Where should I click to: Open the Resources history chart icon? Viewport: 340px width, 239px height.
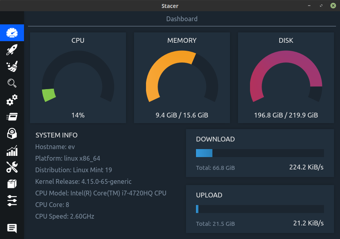pyautogui.click(x=12, y=151)
